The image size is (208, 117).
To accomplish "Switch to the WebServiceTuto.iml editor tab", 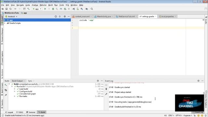I will pos(126,17).
